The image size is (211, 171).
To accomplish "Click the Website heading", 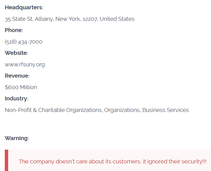I will tap(16, 53).
